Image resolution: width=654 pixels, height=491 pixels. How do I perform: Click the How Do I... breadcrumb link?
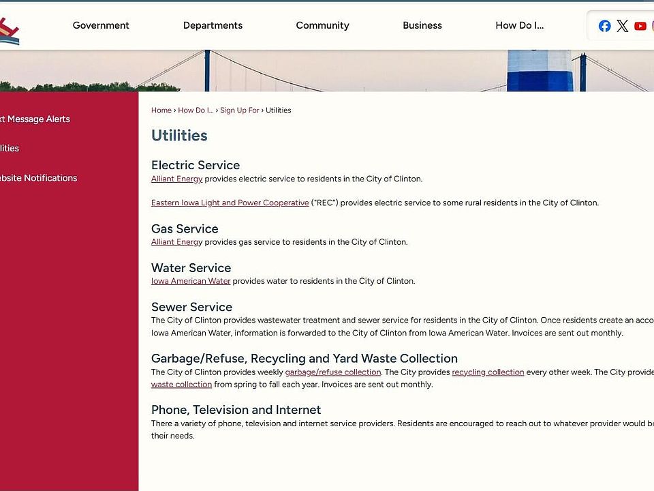196,110
